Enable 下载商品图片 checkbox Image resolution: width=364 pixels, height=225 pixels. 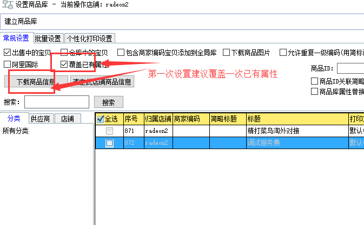[x=226, y=53]
